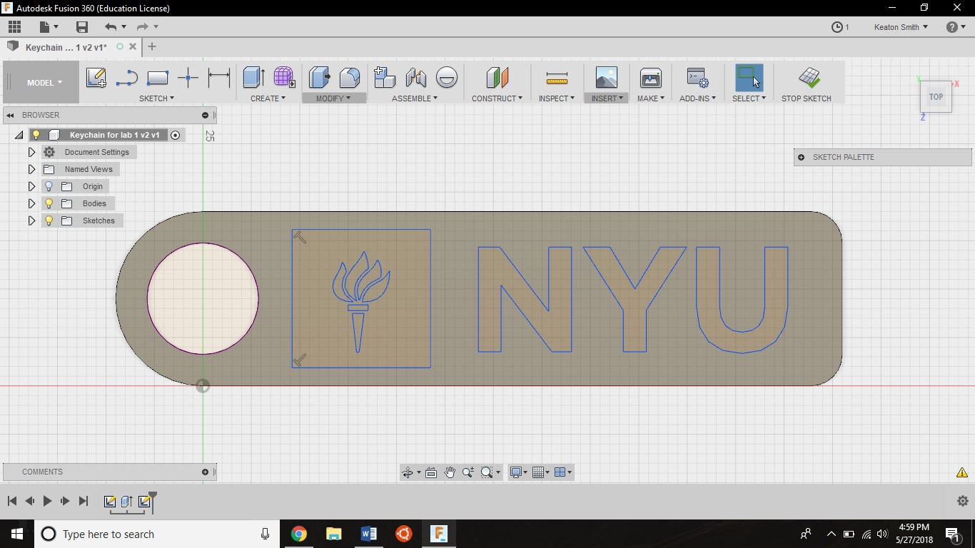Expand the Origin folder
Screen dimensions: 975x548
click(31, 186)
